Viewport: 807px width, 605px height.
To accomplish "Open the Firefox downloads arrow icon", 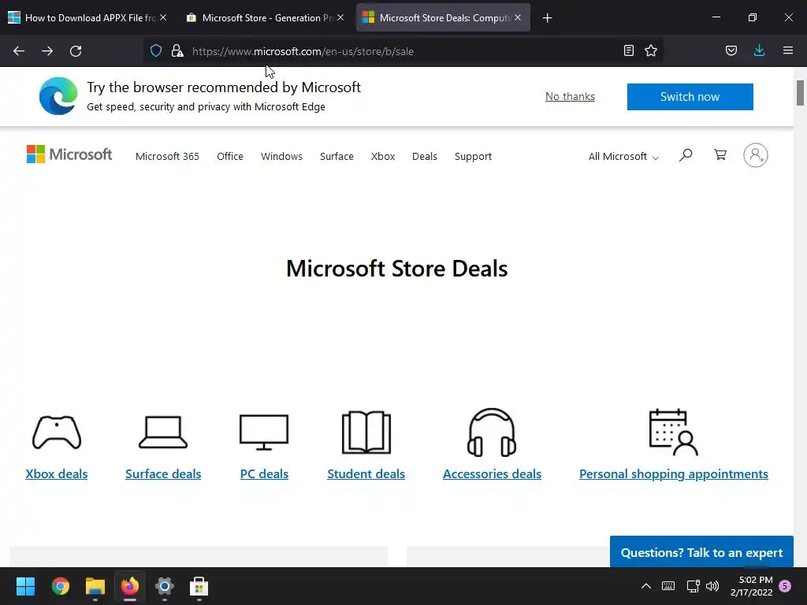I will click(x=759, y=50).
